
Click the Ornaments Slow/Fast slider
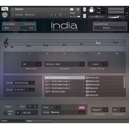tap(19, 28)
